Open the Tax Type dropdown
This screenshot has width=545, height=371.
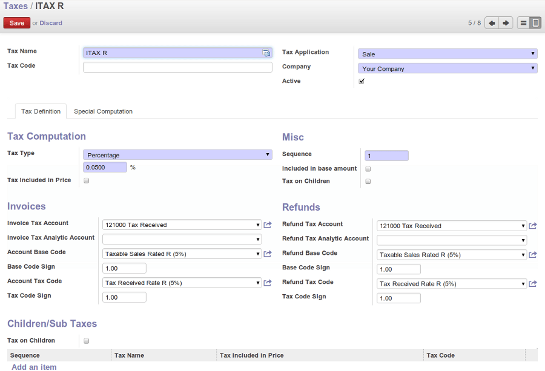point(177,154)
